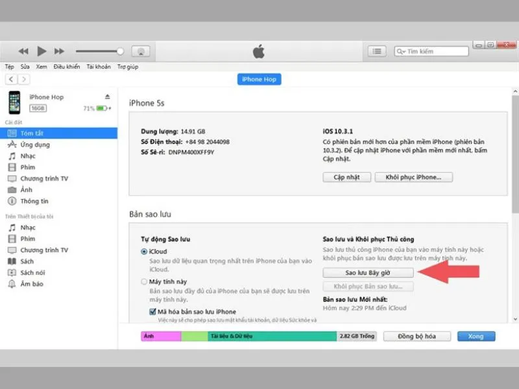The width and height of the screenshot is (519, 389).
Task: Click the volume slider knob
Action: [x=121, y=51]
